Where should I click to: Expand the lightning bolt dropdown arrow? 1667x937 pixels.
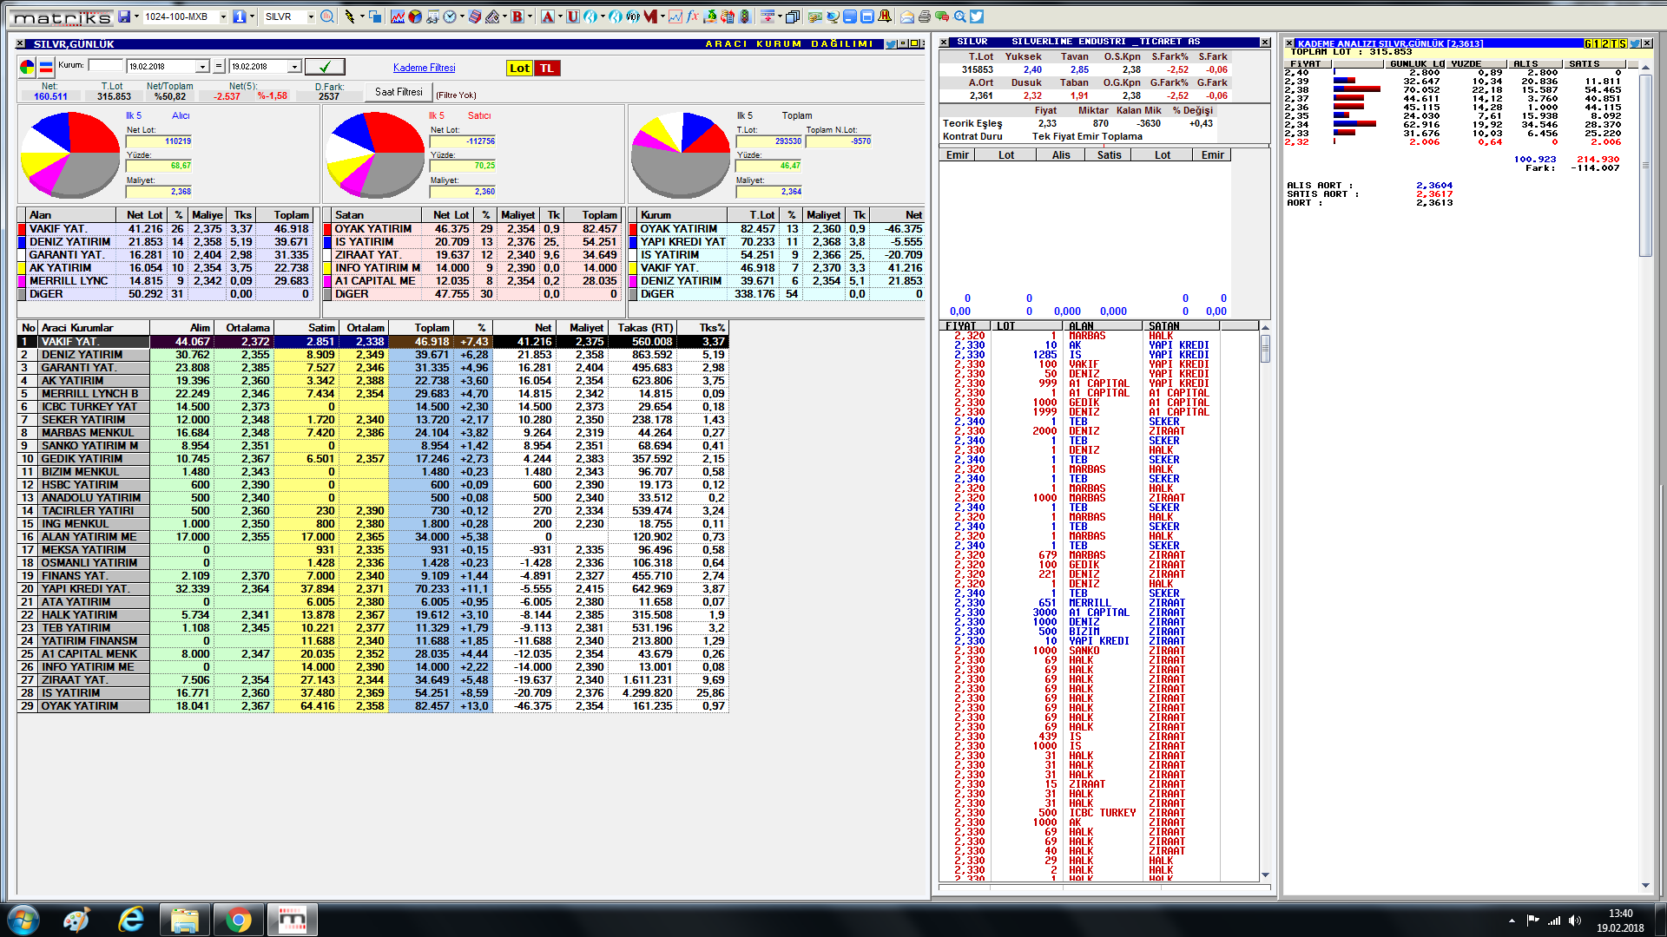point(362,16)
